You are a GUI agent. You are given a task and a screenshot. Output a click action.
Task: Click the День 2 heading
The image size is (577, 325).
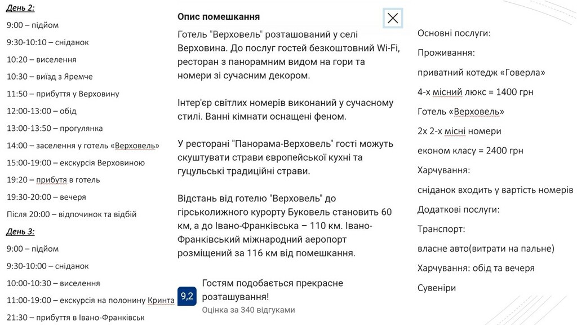pyautogui.click(x=20, y=7)
